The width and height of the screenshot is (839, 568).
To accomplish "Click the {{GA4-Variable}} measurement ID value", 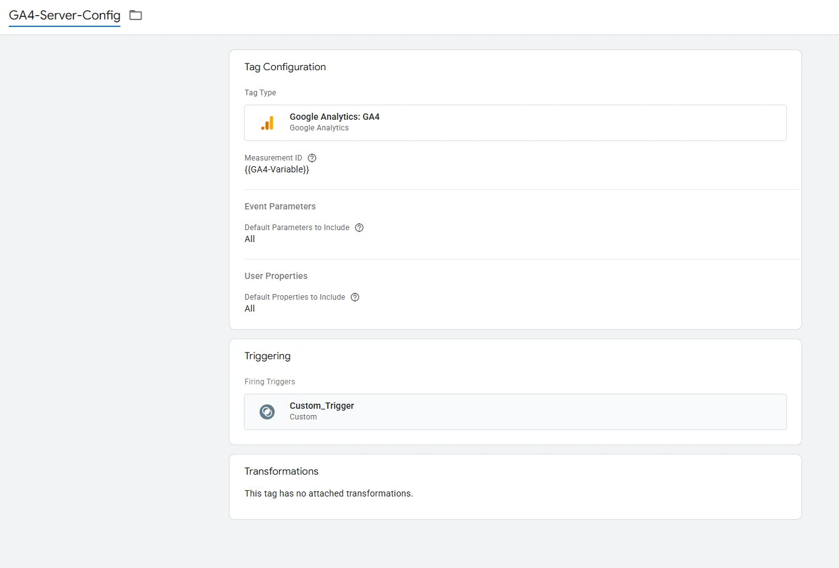I will (277, 169).
